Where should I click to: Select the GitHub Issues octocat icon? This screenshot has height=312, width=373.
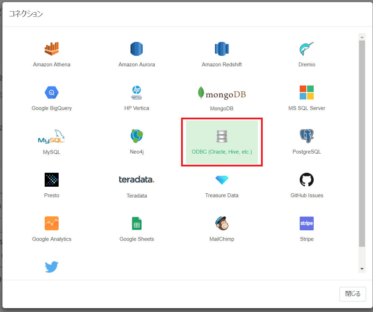coord(307,180)
